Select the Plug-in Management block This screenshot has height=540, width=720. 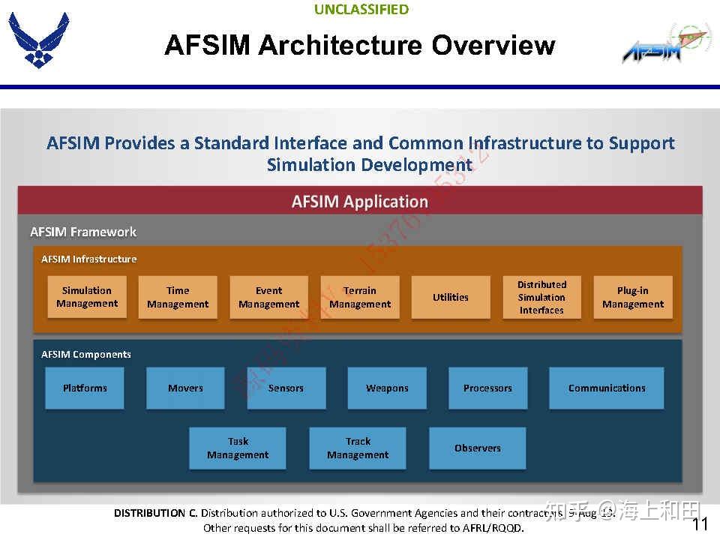click(632, 297)
